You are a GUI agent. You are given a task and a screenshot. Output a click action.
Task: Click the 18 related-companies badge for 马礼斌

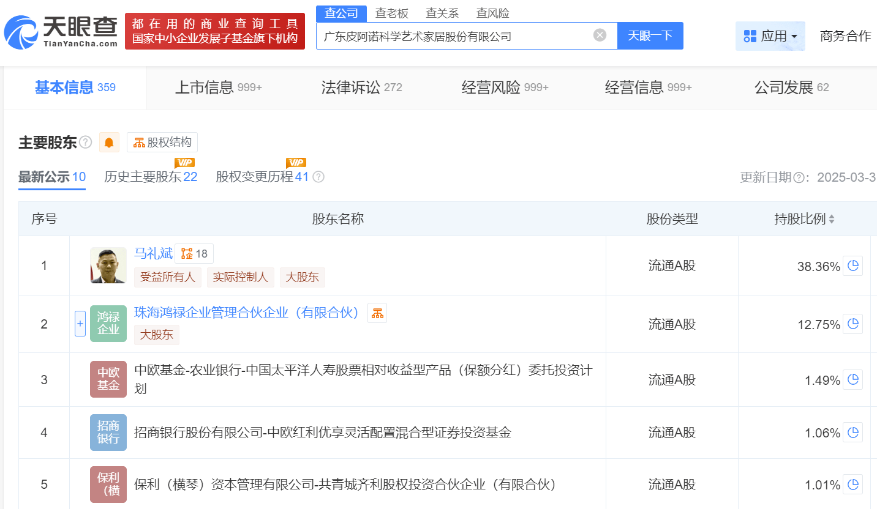tap(194, 253)
